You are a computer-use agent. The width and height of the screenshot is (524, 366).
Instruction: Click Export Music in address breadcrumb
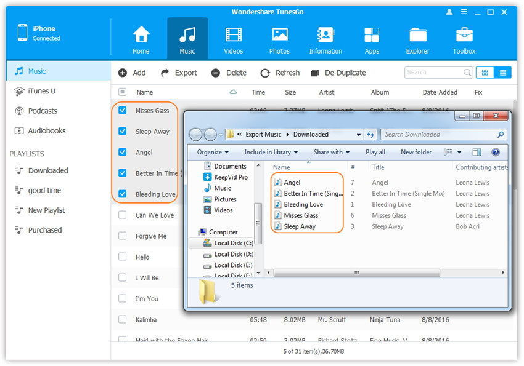tap(263, 134)
